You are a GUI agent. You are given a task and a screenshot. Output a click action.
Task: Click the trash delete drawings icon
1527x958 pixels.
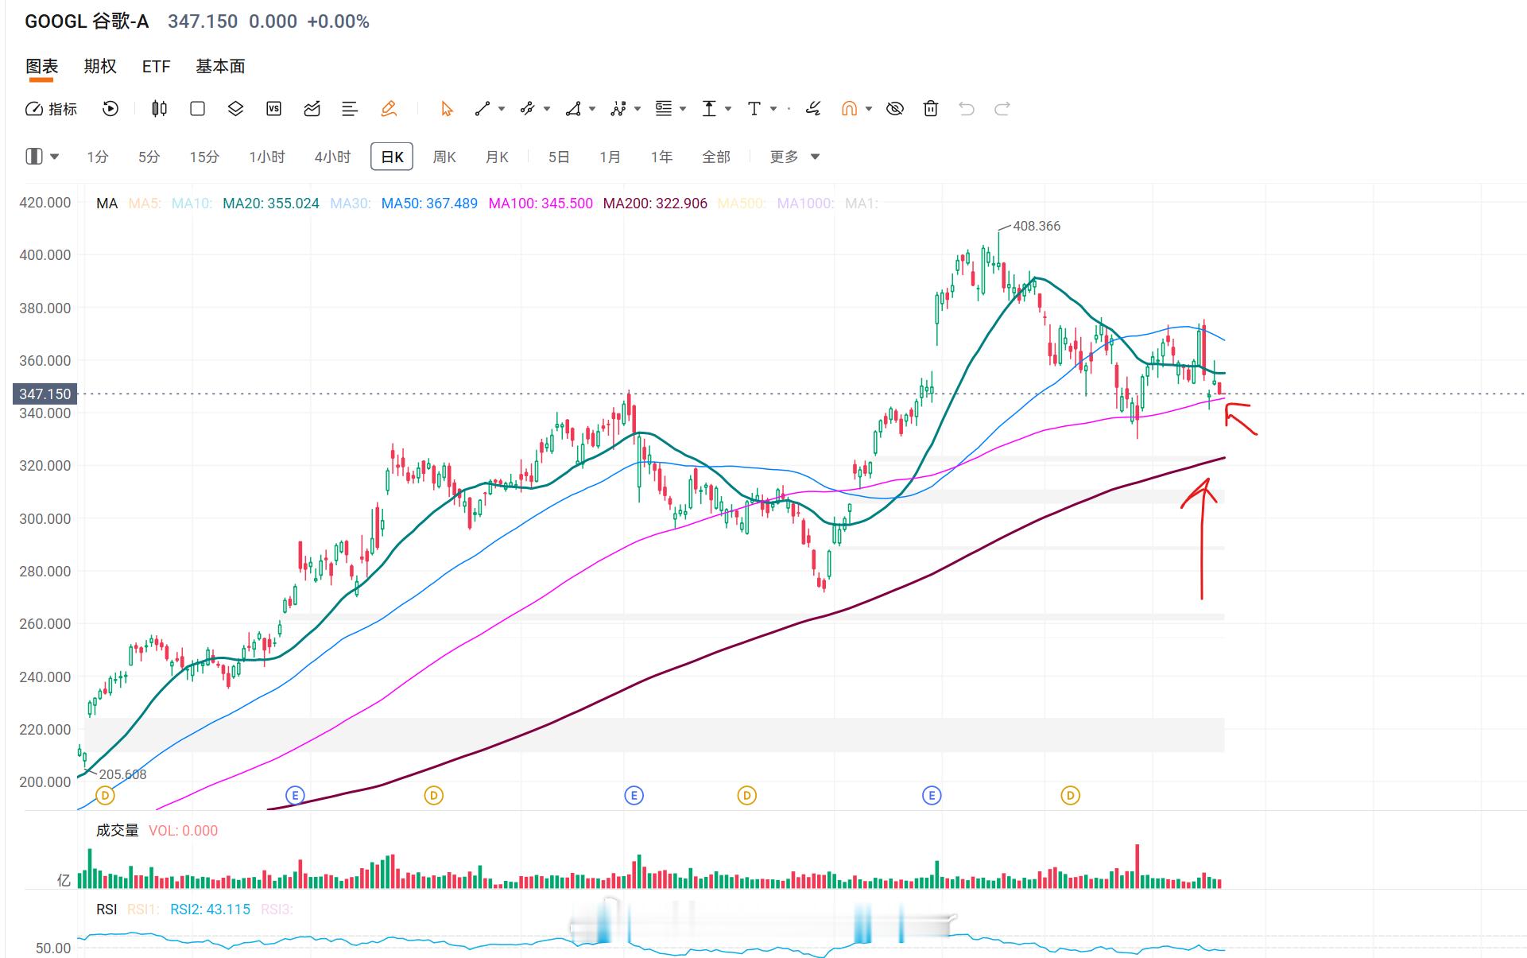tap(931, 109)
